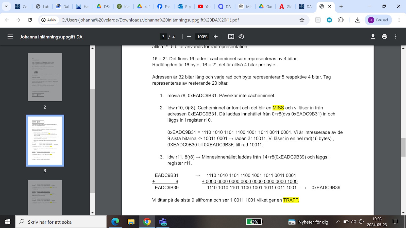The width and height of the screenshot is (406, 228).
Task: Select the page 2 thumbnail
Action: point(45,77)
